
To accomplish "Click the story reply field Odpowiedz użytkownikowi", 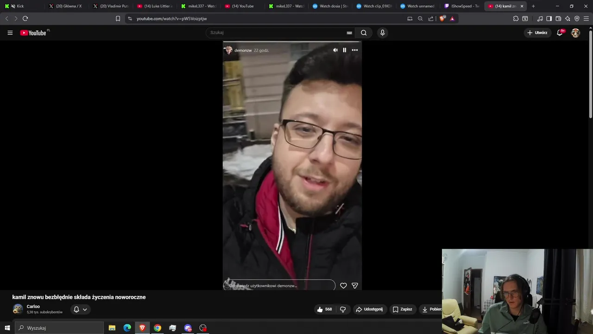I will point(279,285).
